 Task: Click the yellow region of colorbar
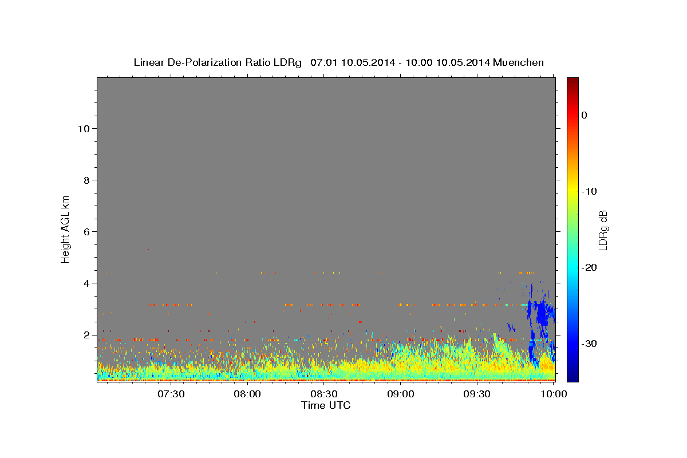572,189
